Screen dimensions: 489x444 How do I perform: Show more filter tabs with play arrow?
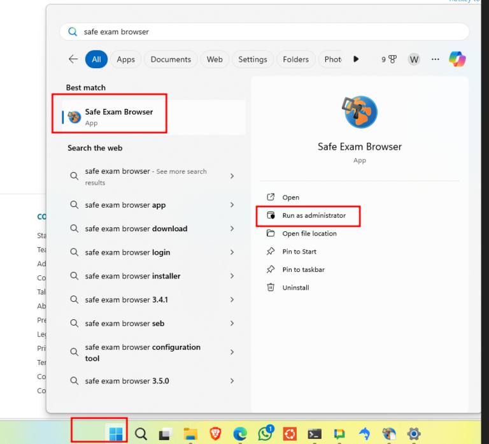click(356, 59)
